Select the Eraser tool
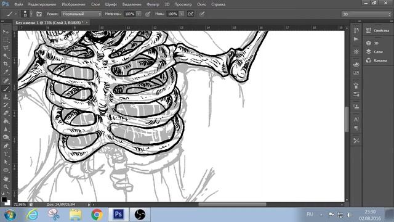 click(x=6, y=113)
